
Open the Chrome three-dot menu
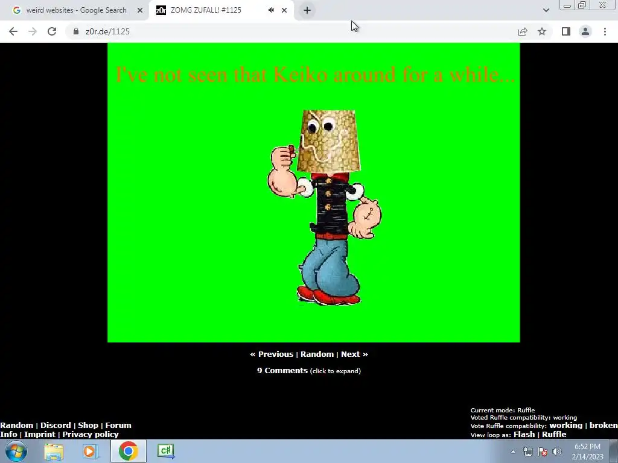tap(605, 31)
